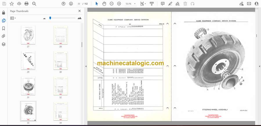Click the rotate page icon
This screenshot has width=261, height=126.
coord(193,4)
